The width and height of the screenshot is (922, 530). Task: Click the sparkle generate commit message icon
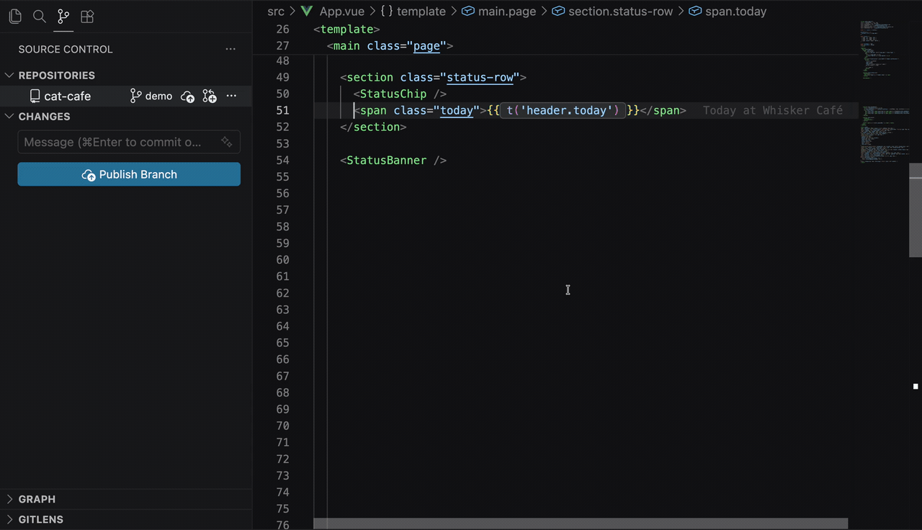coord(227,142)
